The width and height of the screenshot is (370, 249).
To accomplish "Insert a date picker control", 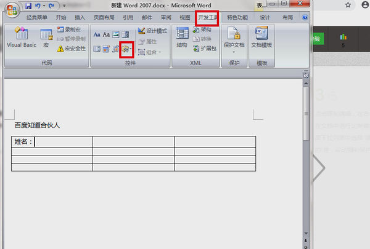I will (106, 49).
